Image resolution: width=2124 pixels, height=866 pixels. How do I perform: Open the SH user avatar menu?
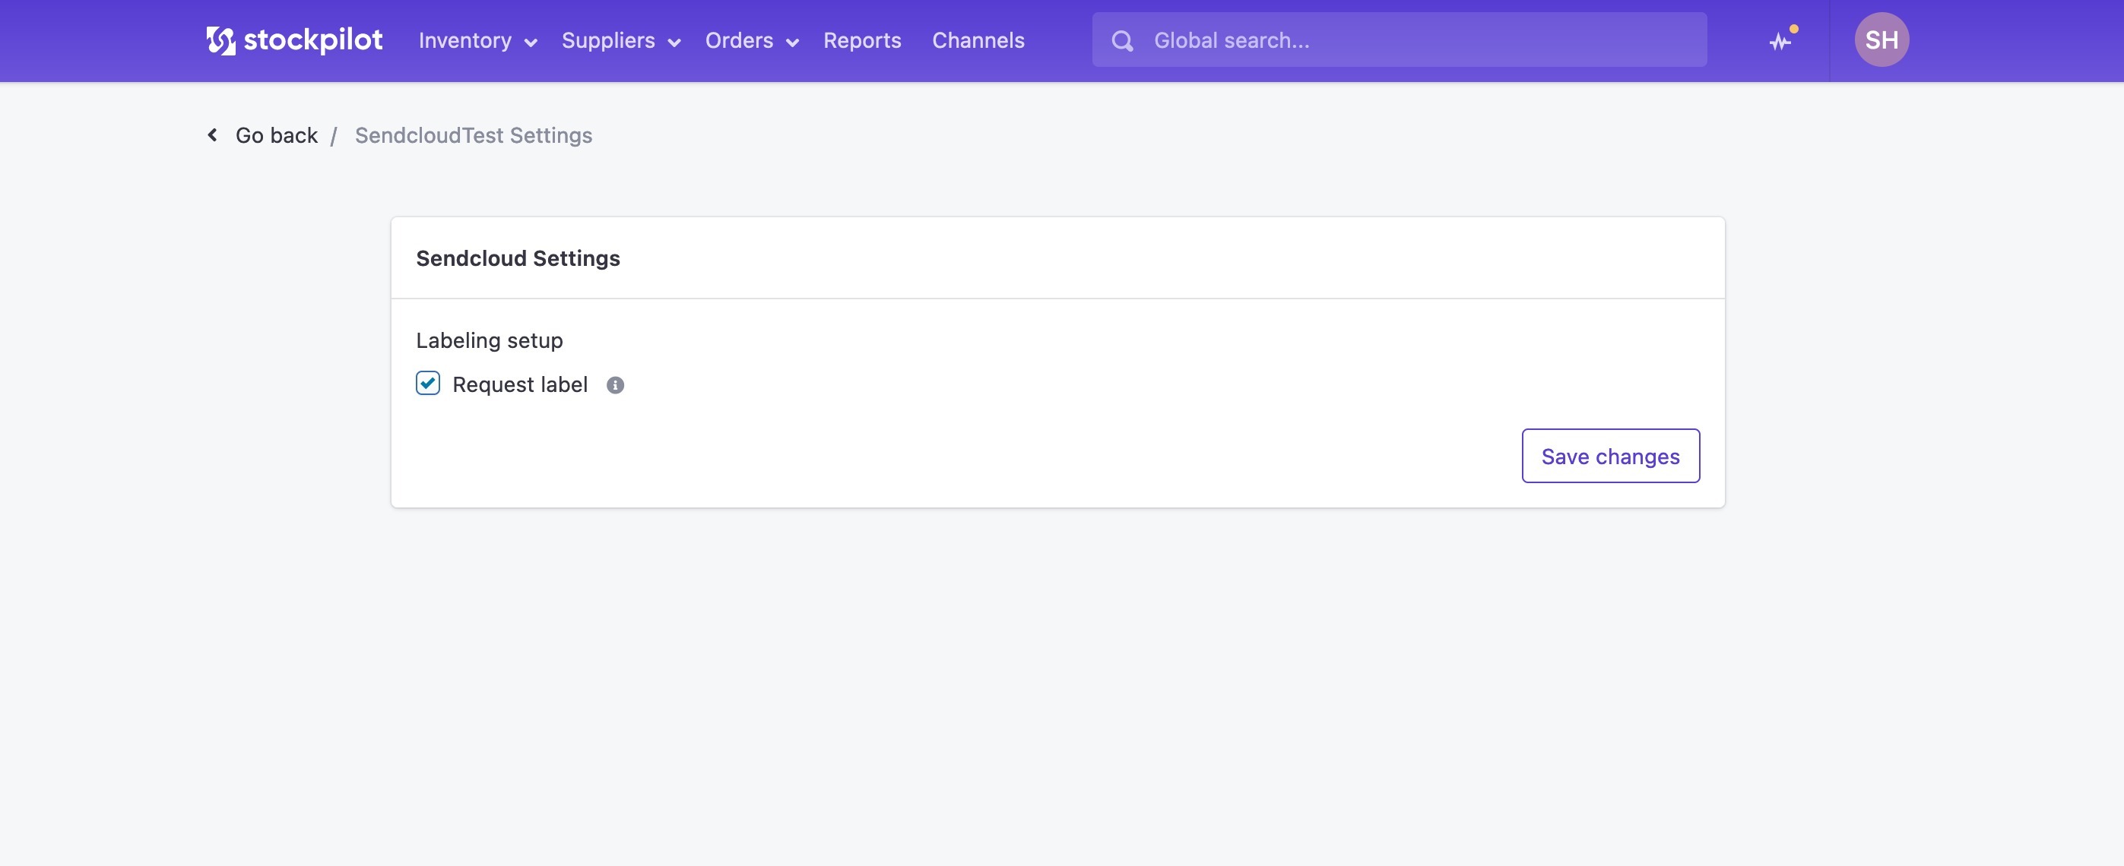[x=1881, y=40]
